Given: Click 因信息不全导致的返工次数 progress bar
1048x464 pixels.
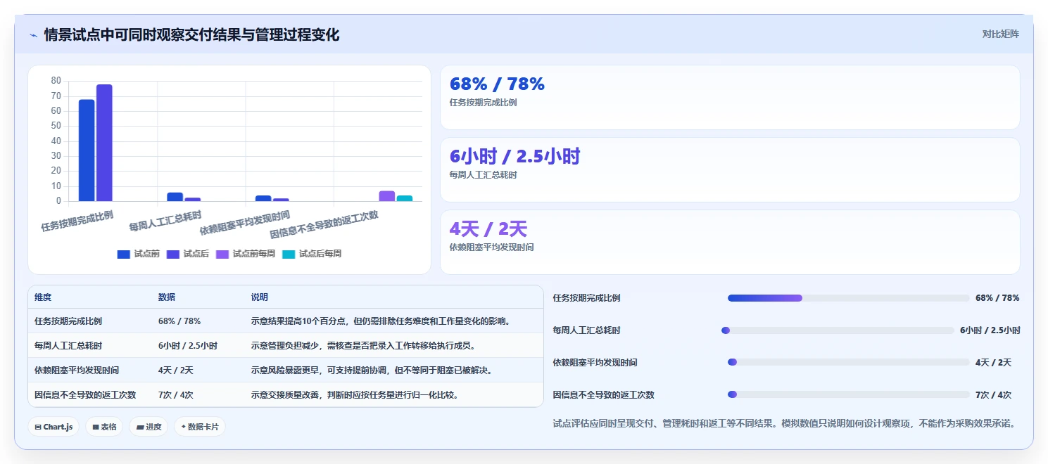Looking at the screenshot, I should click(848, 394).
